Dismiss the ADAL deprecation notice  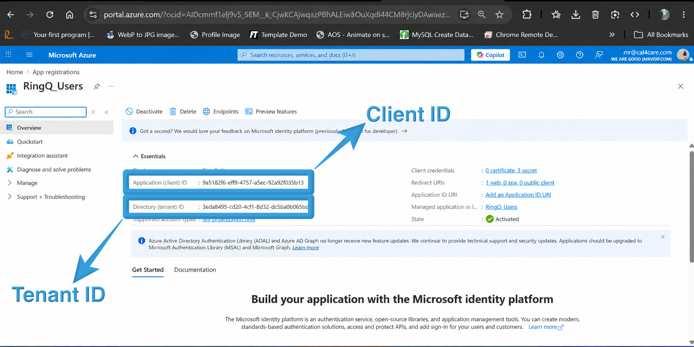point(663,237)
